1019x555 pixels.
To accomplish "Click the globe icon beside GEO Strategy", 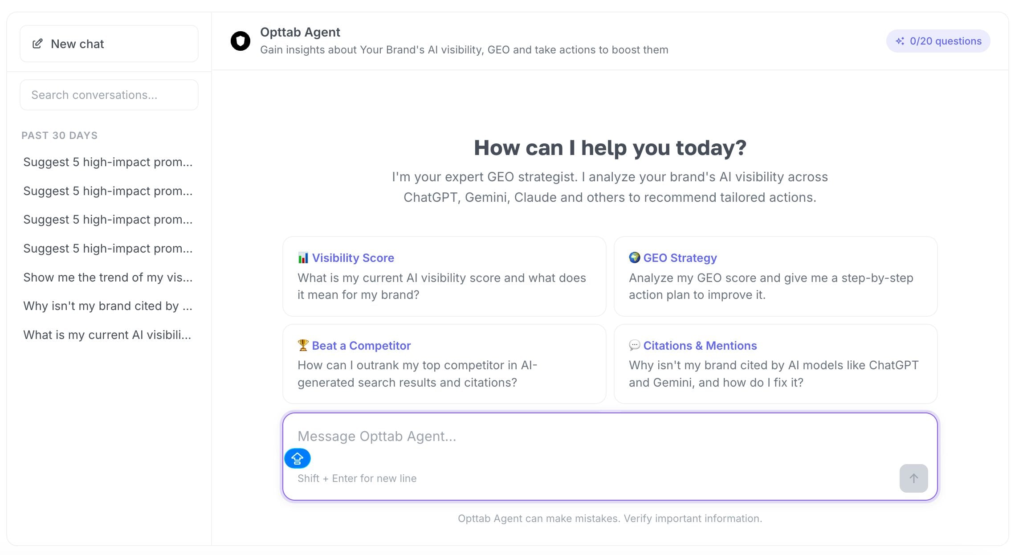I will pyautogui.click(x=634, y=257).
